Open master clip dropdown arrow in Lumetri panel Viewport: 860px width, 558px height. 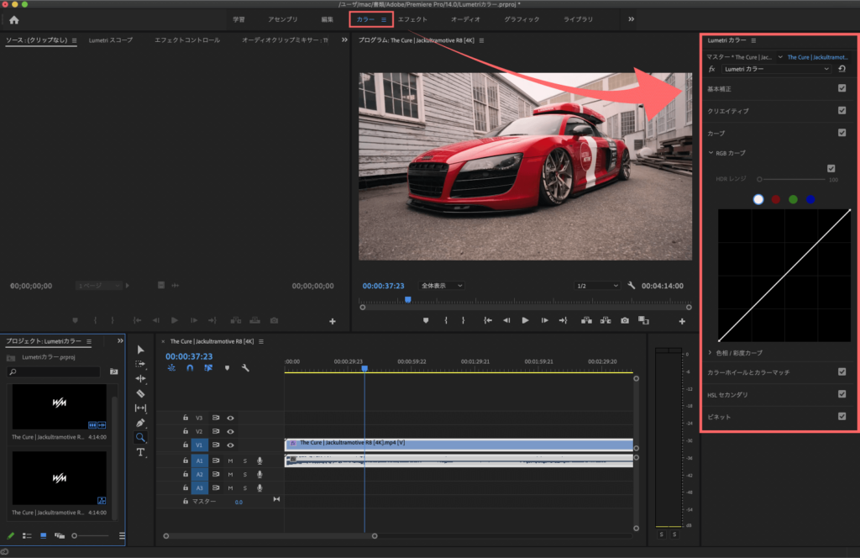coord(780,57)
